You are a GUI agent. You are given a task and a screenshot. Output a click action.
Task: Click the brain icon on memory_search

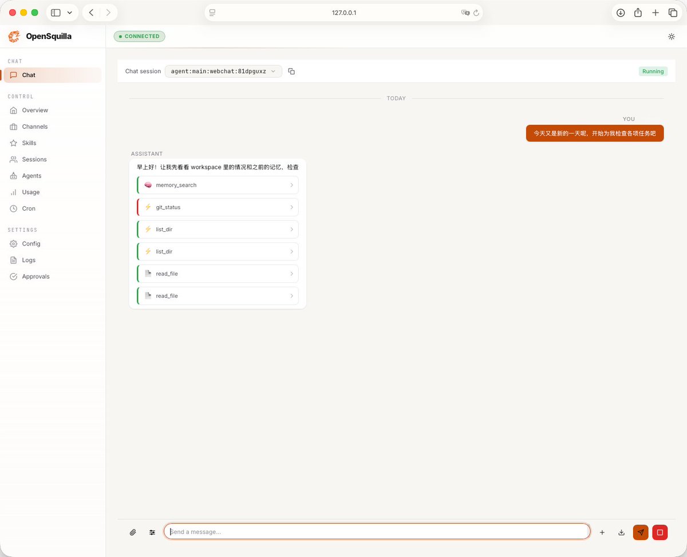click(x=148, y=185)
